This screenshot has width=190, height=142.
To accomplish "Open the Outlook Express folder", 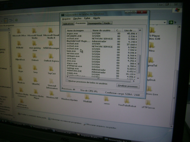I will (x=51, y=58).
